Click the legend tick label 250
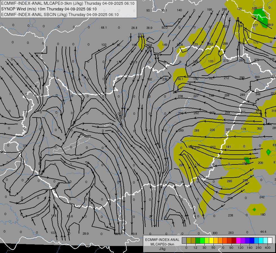The image size is (276, 253). 259,248
